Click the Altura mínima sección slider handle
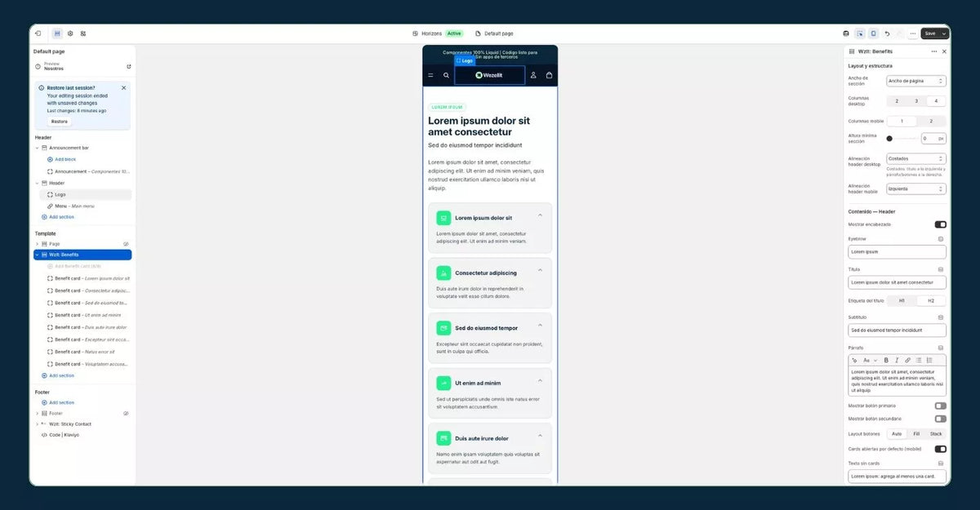 click(889, 139)
